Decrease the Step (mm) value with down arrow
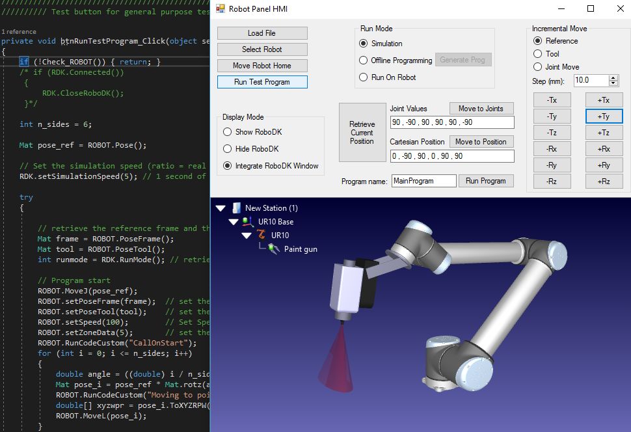This screenshot has width=631, height=432. (613, 83)
